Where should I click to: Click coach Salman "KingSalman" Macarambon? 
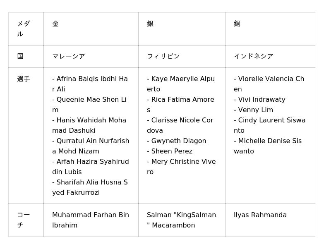pyautogui.click(x=181, y=220)
